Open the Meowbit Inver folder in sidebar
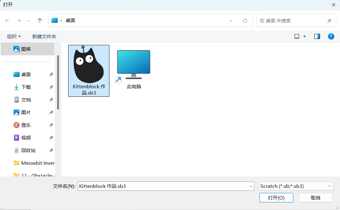This screenshot has height=210, width=340. pos(34,163)
